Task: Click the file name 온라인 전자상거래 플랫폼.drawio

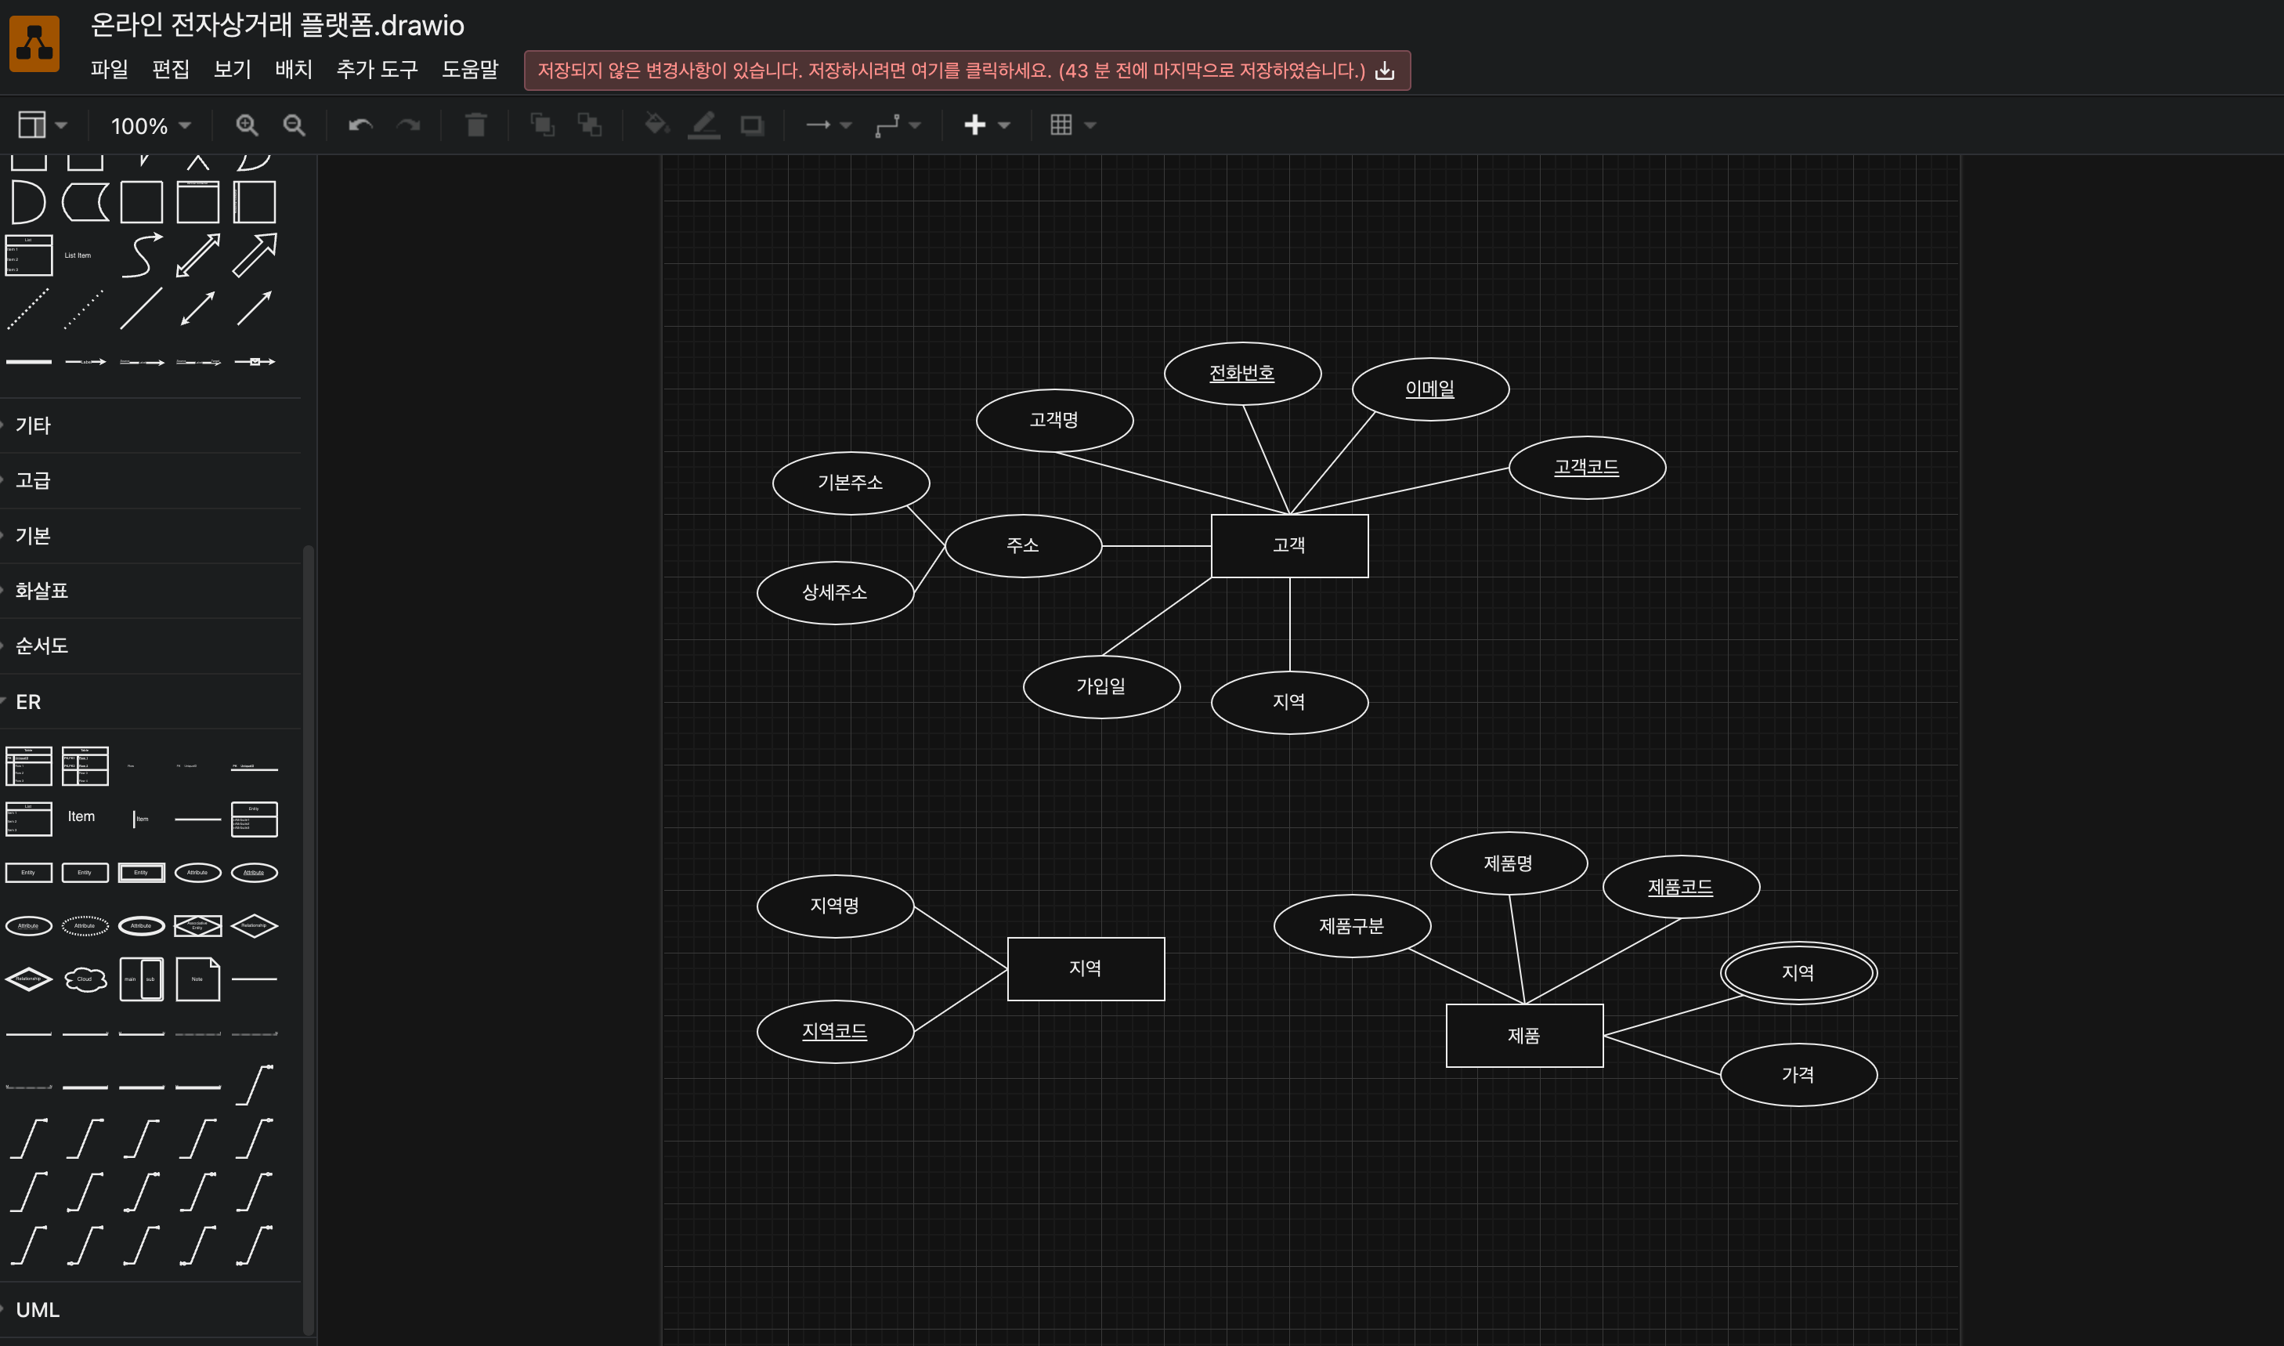Action: coord(277,25)
